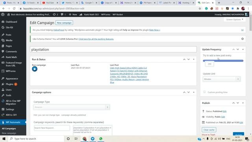The height and width of the screenshot is (142, 252).
Task: Click the campaign title field playstation
Action: tap(113, 49)
